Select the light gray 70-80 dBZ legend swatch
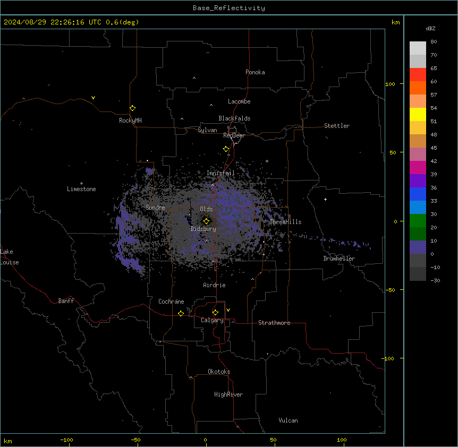458x447 pixels. pyautogui.click(x=418, y=48)
